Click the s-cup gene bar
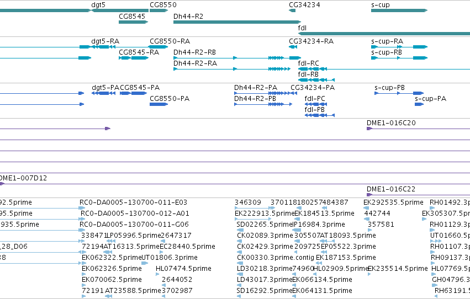This screenshot has width=470, height=299. pos(399,10)
